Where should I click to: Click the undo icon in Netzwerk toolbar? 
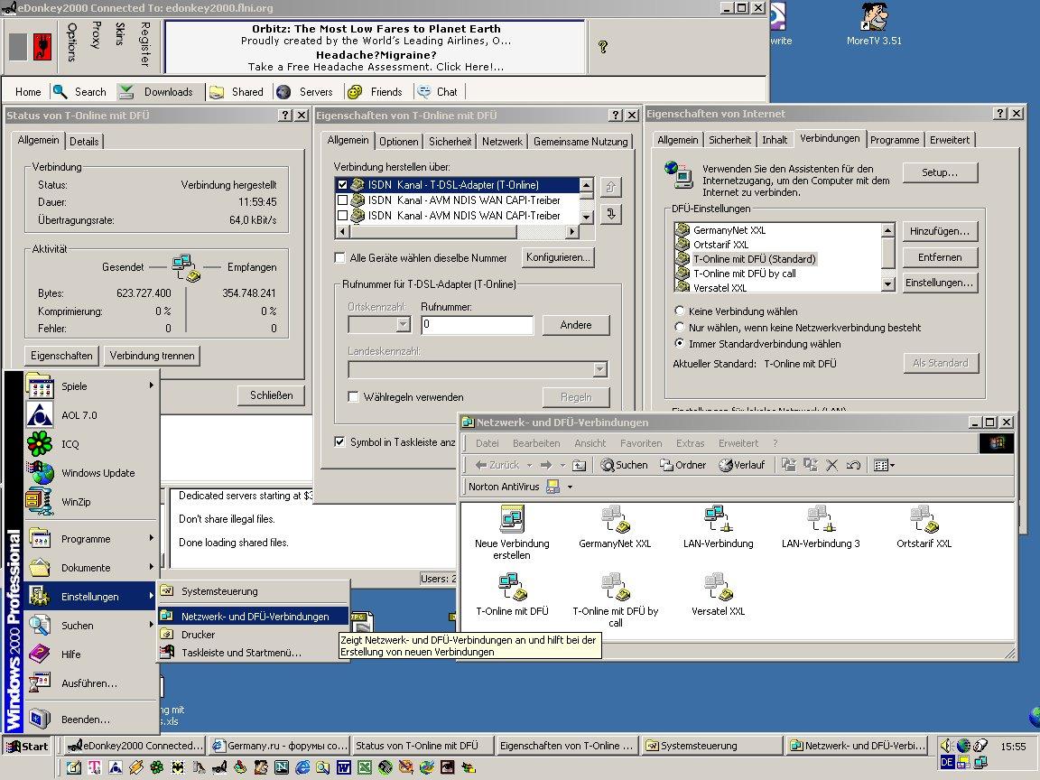tap(854, 465)
